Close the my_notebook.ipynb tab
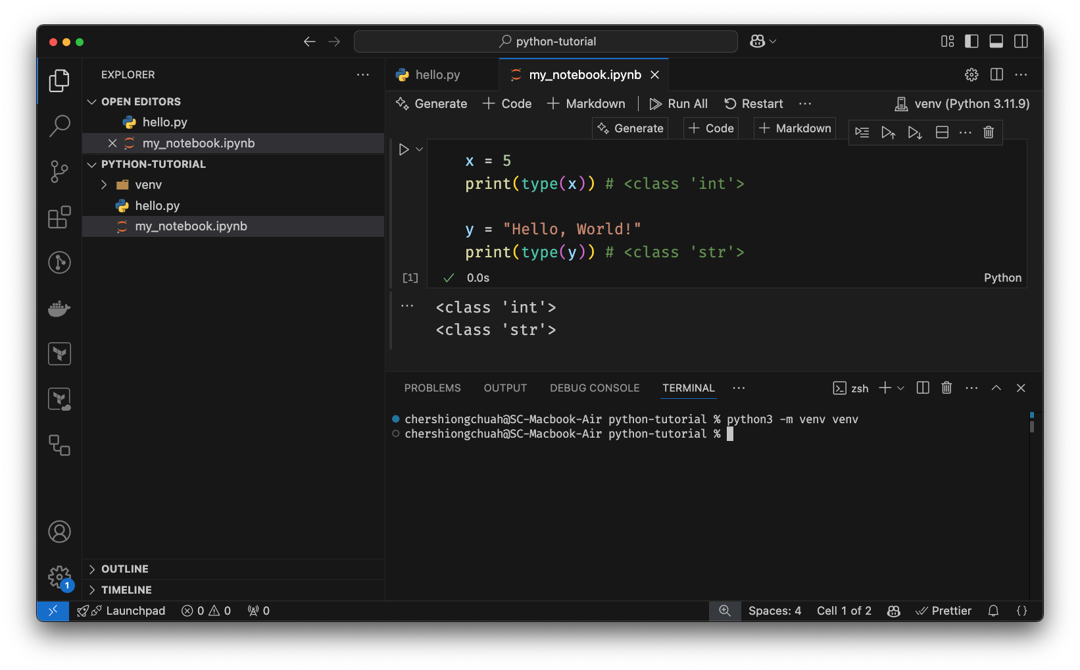Image resolution: width=1080 pixels, height=670 pixels. click(654, 75)
